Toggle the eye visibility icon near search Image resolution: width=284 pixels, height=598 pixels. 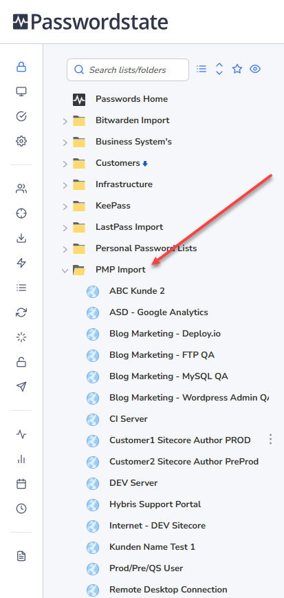(255, 69)
